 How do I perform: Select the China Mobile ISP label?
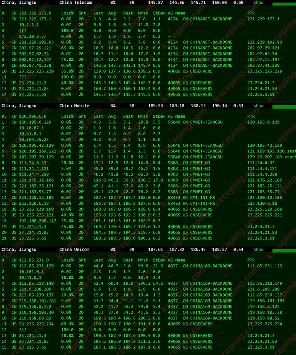74,106
